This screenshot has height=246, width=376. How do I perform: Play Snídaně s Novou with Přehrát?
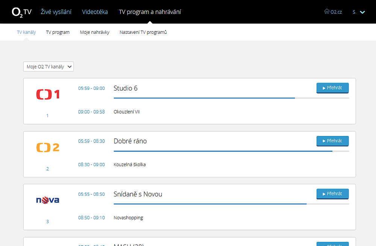point(333,194)
